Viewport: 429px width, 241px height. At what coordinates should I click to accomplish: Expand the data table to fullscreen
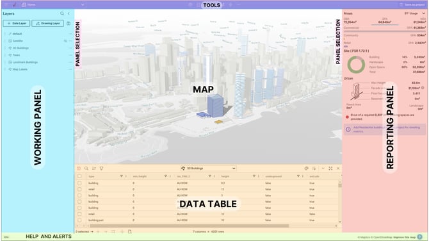click(x=330, y=169)
